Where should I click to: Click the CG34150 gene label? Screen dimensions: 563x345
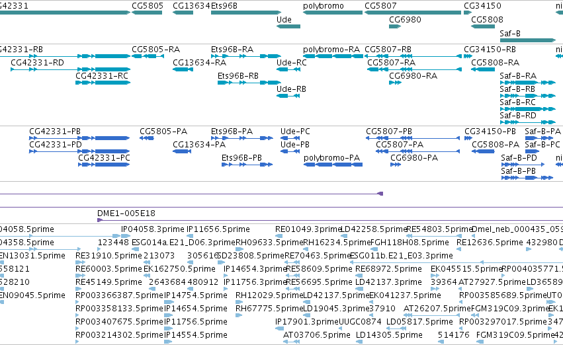coord(482,6)
